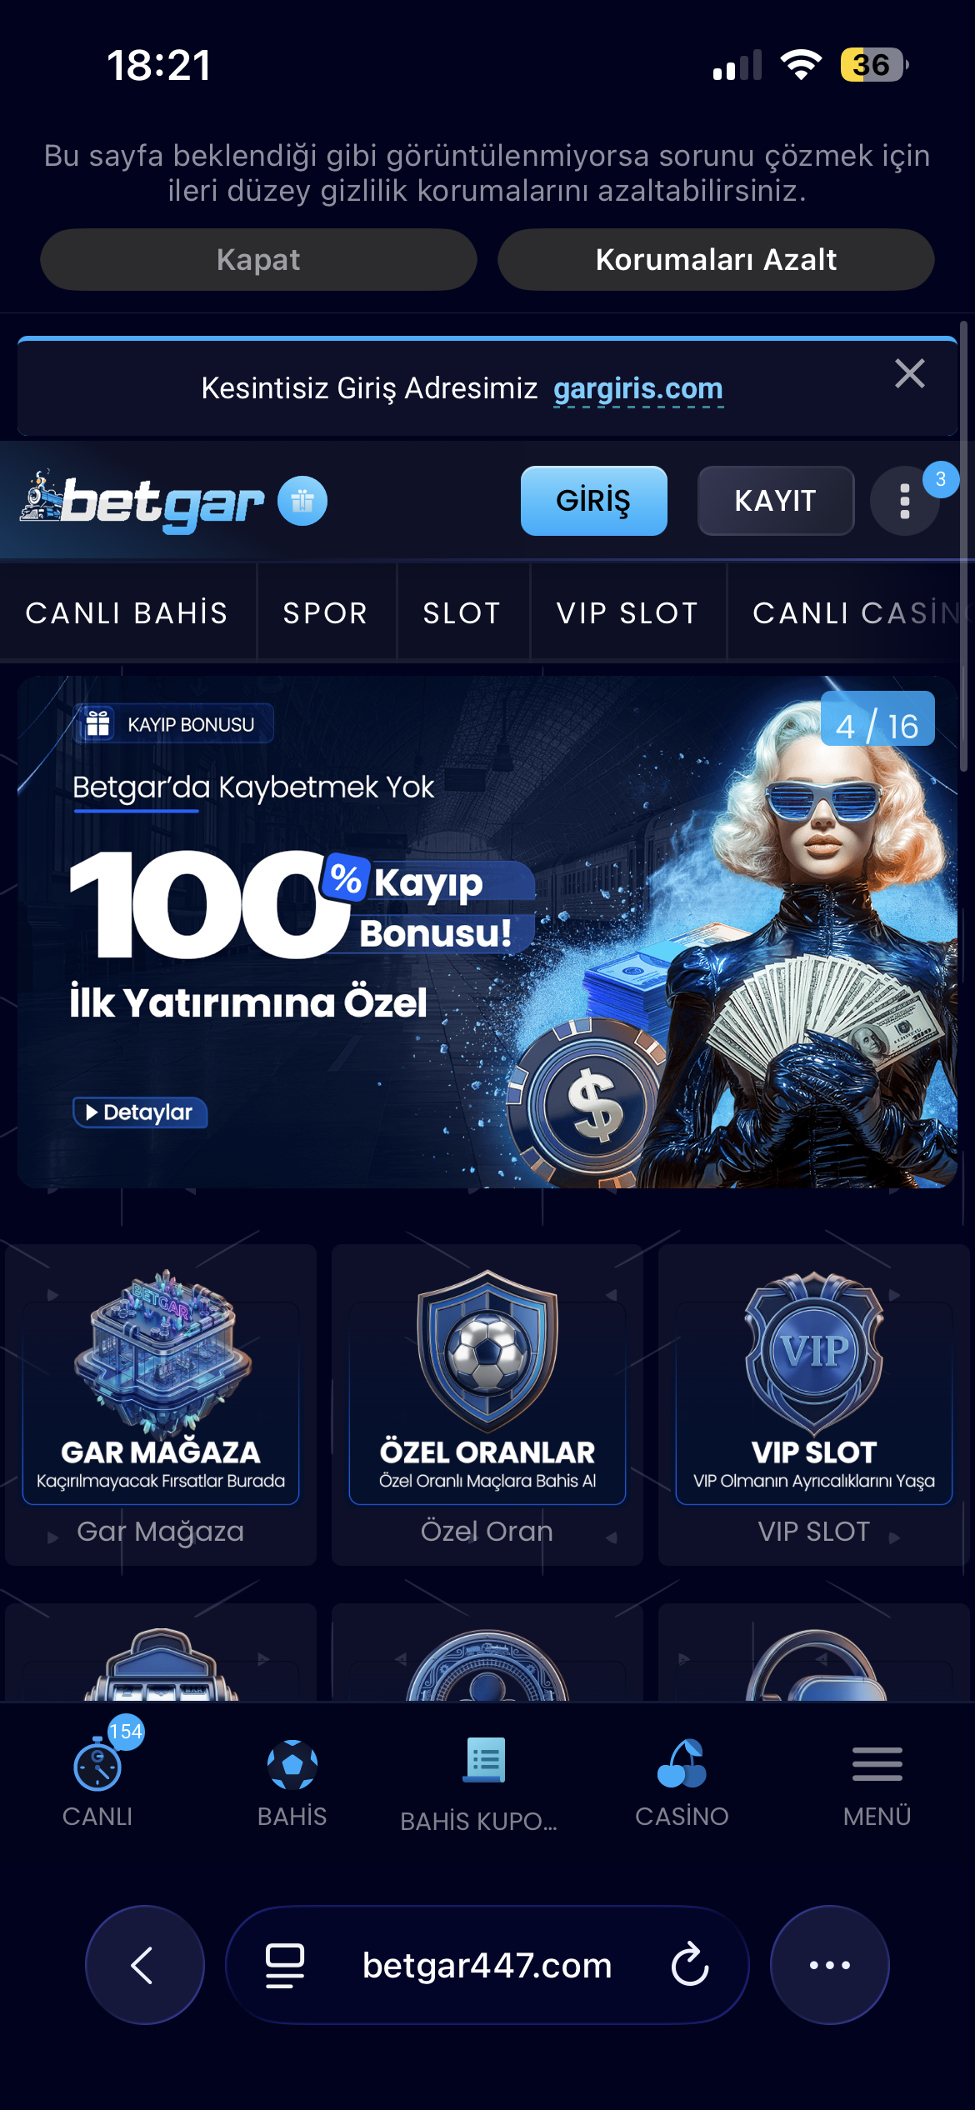Reload the page with the refresh icon
This screenshot has height=2110, width=975.
(x=690, y=1965)
